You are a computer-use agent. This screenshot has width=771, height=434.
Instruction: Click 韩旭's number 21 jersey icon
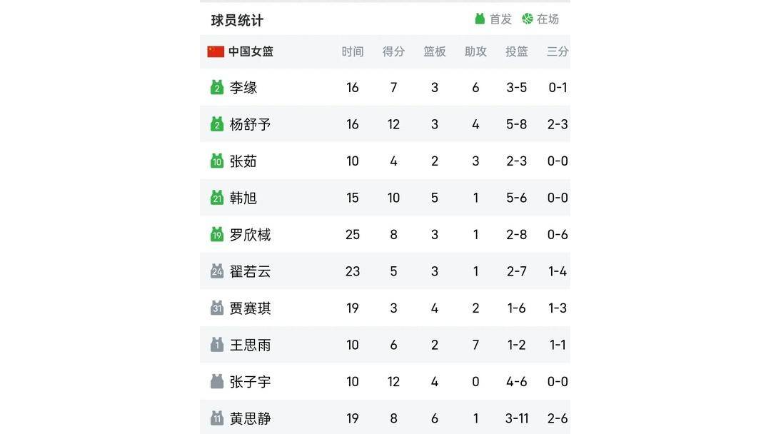217,198
